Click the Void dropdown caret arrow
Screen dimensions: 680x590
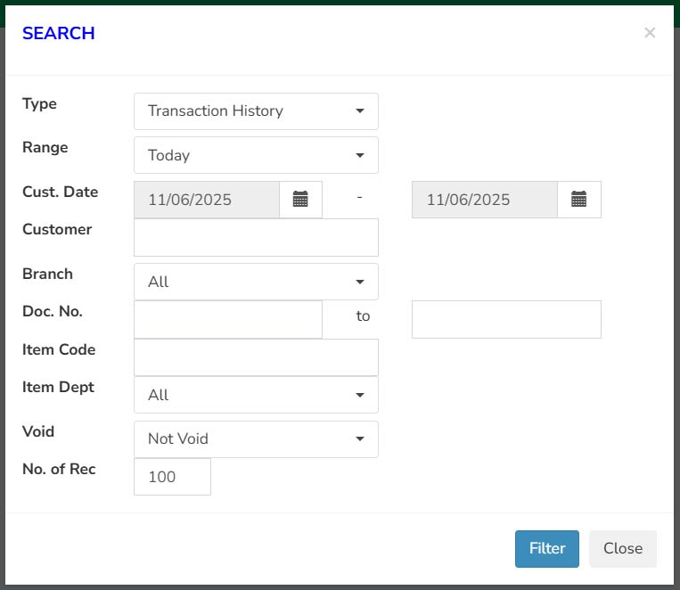point(360,439)
